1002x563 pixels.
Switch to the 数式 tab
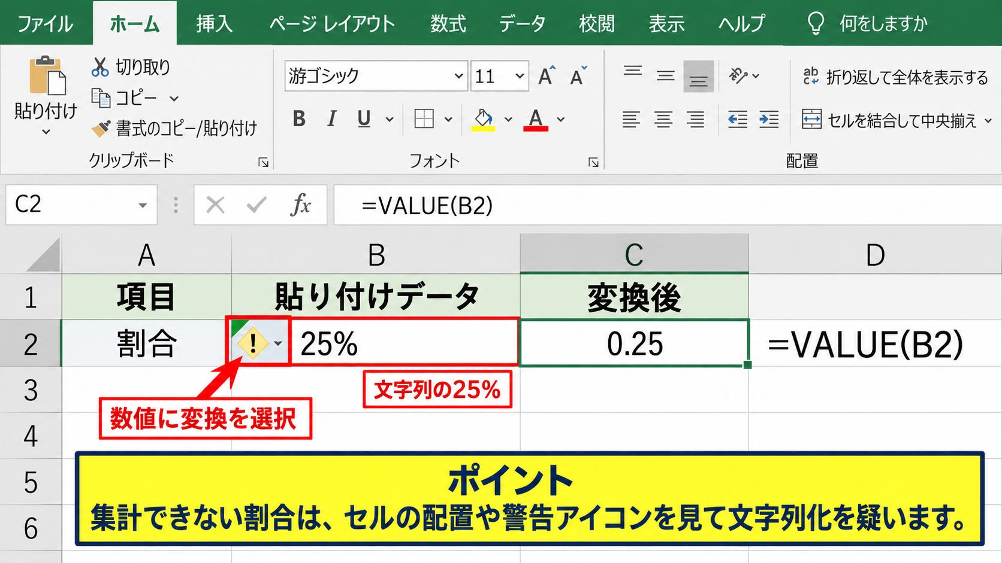pos(448,24)
